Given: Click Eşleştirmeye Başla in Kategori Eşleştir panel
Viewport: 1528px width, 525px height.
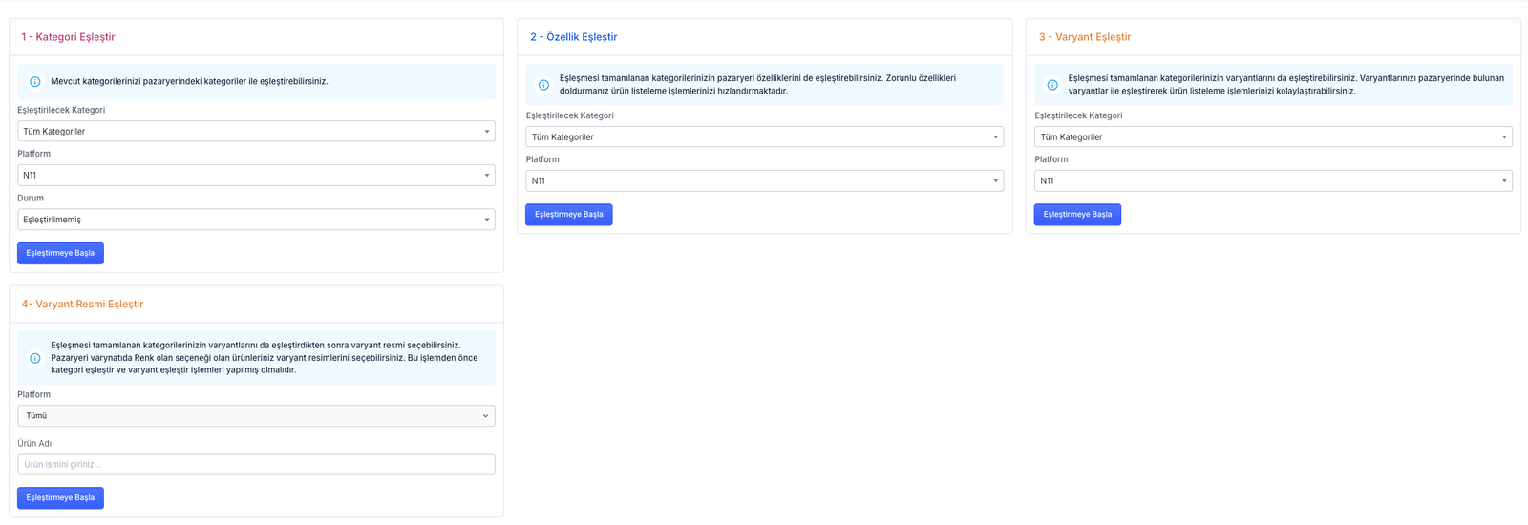Looking at the screenshot, I should [60, 253].
